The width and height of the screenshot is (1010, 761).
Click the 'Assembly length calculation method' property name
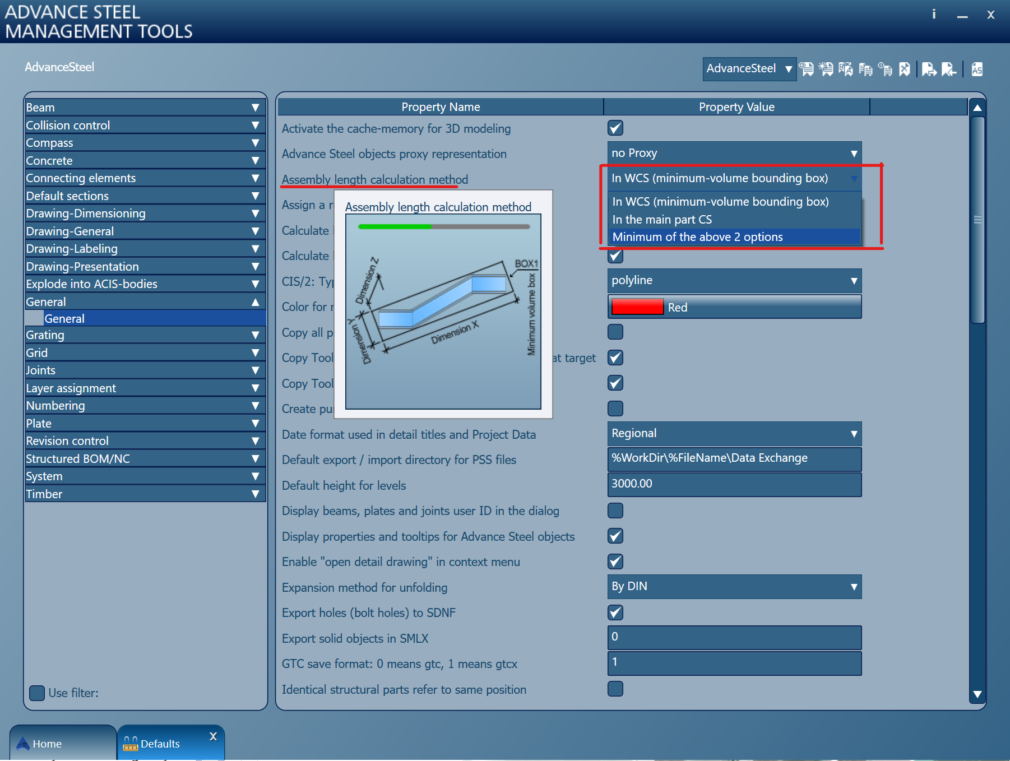pos(375,179)
